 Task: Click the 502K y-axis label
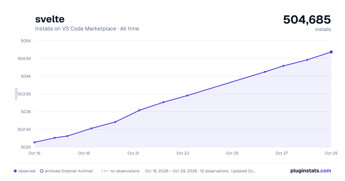[26, 147]
